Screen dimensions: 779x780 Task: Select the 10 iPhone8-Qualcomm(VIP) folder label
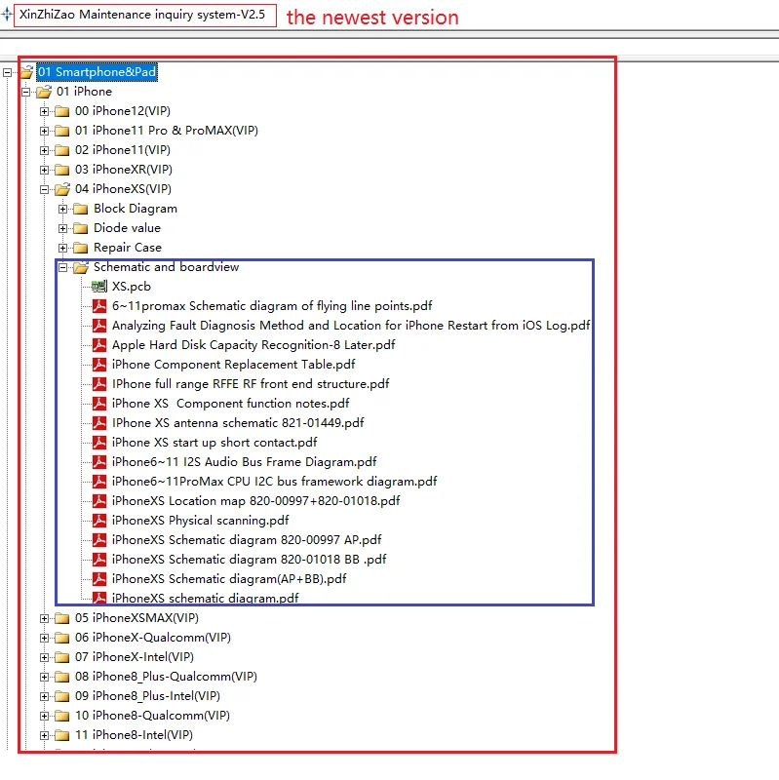coord(152,716)
